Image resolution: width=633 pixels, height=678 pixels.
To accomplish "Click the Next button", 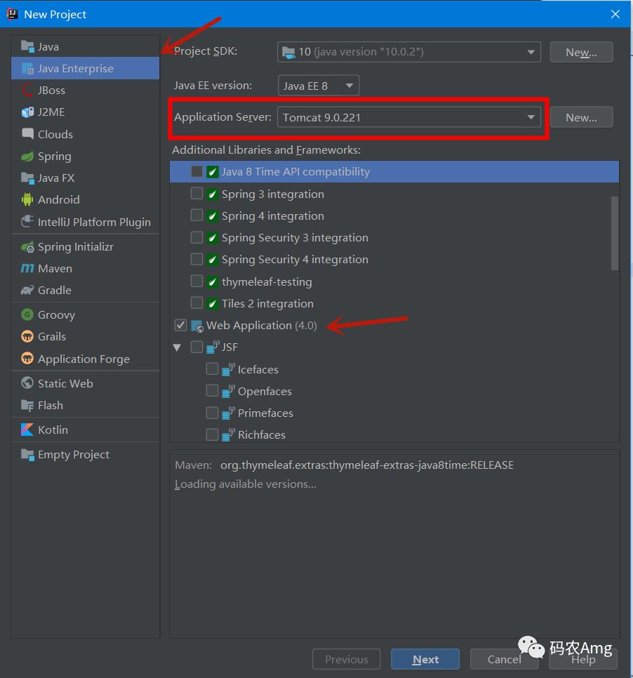I will (425, 659).
